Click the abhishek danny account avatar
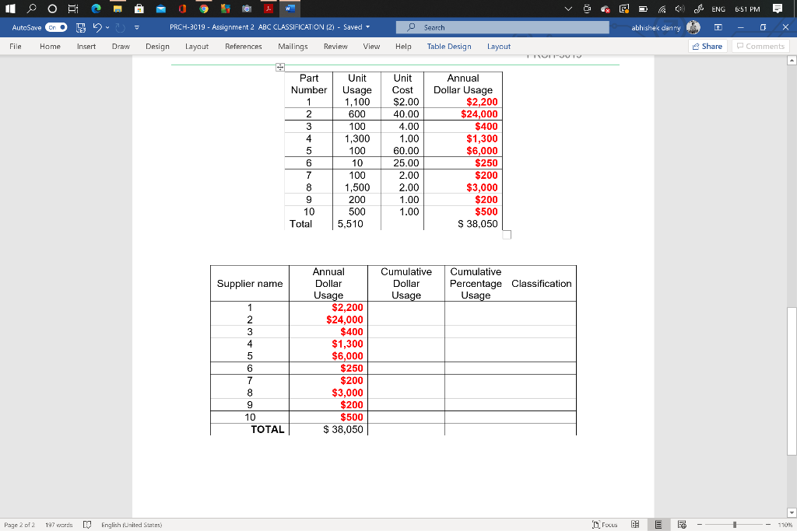 pyautogui.click(x=693, y=27)
